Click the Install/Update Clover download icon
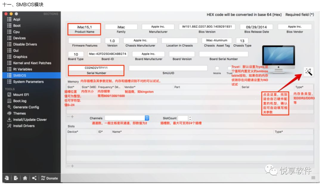The width and height of the screenshot is (322, 185). (9, 119)
